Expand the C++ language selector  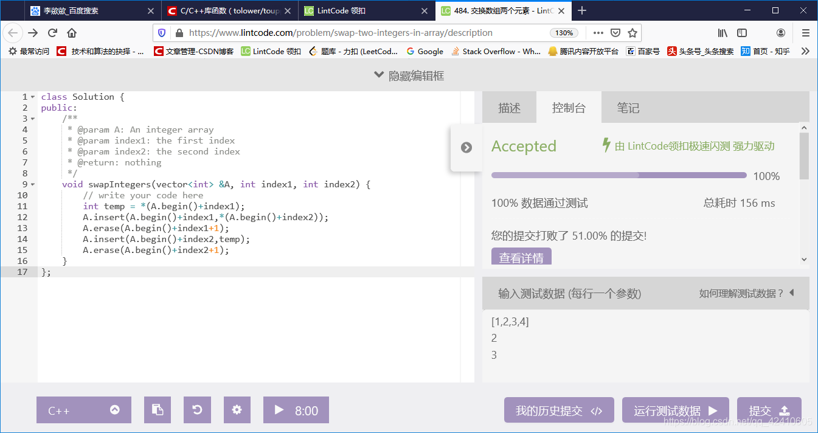pos(83,410)
